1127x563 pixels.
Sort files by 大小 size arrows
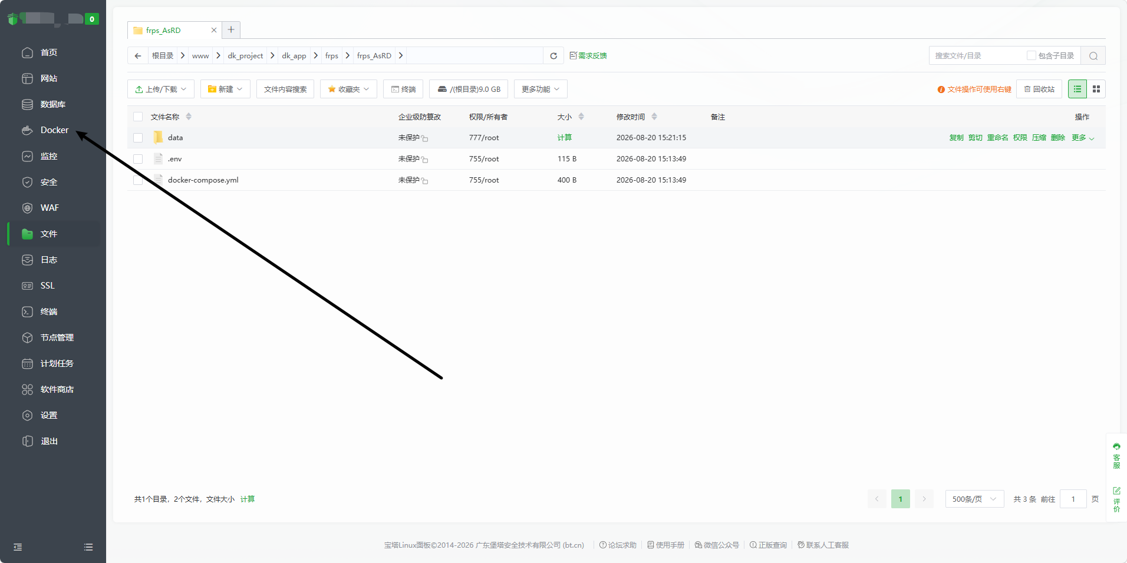pyautogui.click(x=581, y=117)
